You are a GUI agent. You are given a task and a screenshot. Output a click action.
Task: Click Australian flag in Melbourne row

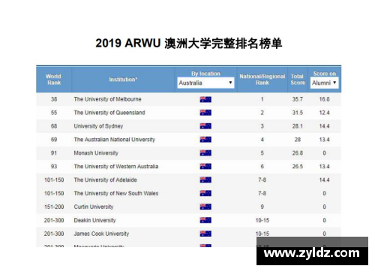205,99
